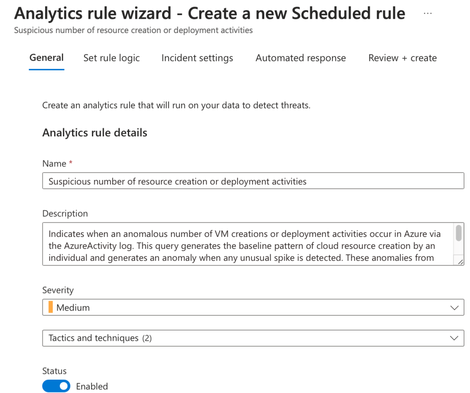
Task: Click the Analytics rule details heading
Action: point(95,133)
